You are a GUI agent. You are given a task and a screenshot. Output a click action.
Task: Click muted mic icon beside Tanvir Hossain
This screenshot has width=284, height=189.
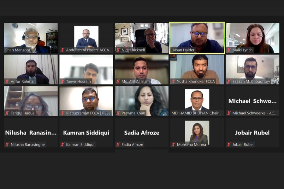(x=62, y=81)
